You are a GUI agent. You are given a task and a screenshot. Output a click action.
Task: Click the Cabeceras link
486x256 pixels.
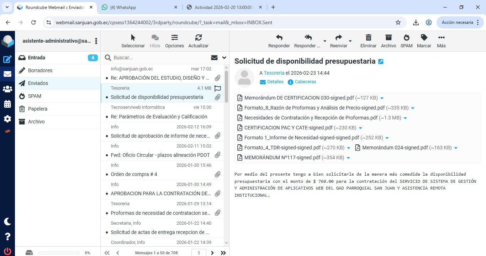[x=305, y=82]
